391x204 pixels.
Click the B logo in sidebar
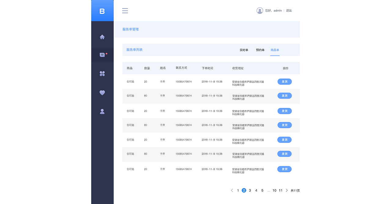(102, 11)
